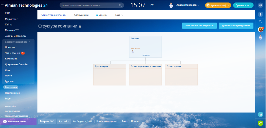Image resolution: width=266 pixels, height=128 pixels.
Task: Click employee avatar in Битрикс department box
Action: [x=133, y=52]
